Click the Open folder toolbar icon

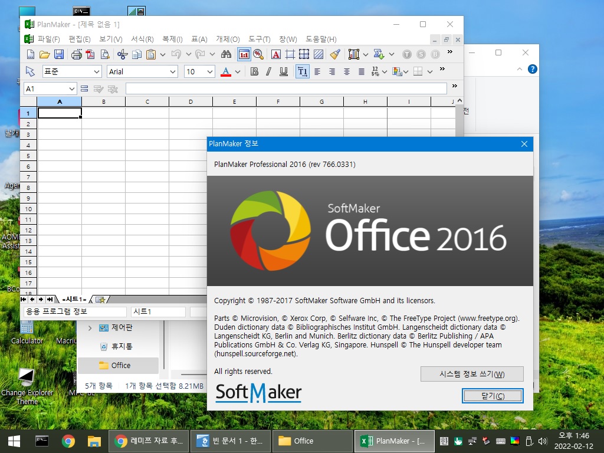coord(45,54)
